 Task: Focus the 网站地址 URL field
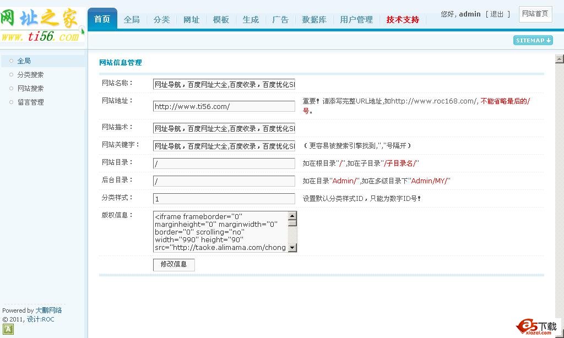coord(224,106)
